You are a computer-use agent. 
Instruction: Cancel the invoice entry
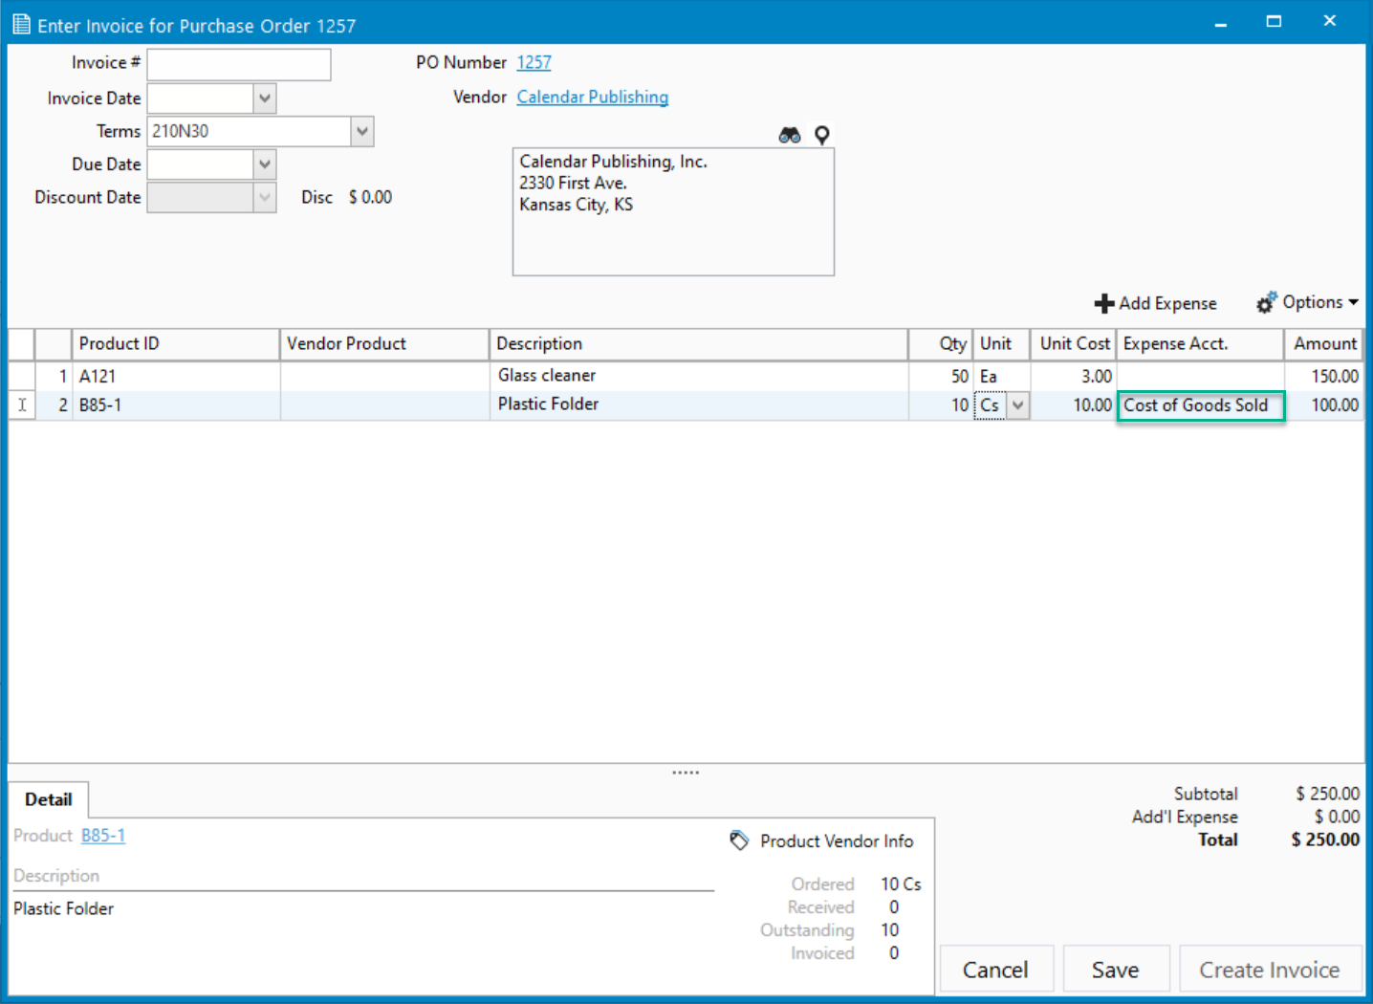[x=995, y=970]
